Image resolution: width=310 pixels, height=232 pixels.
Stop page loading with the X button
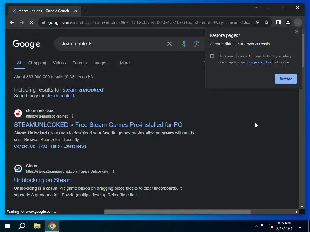pos(31,22)
